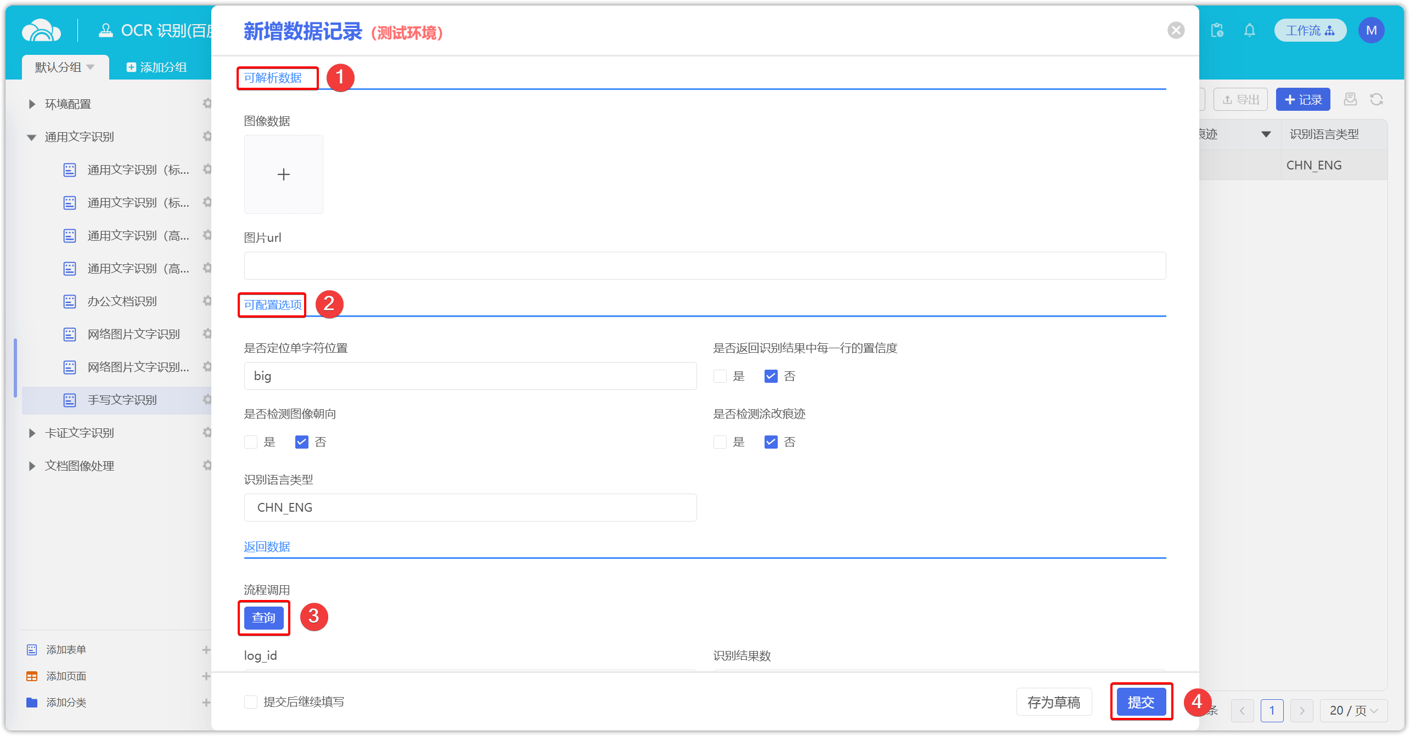
Task: Open column filter arrow in table header
Action: pos(1266,134)
